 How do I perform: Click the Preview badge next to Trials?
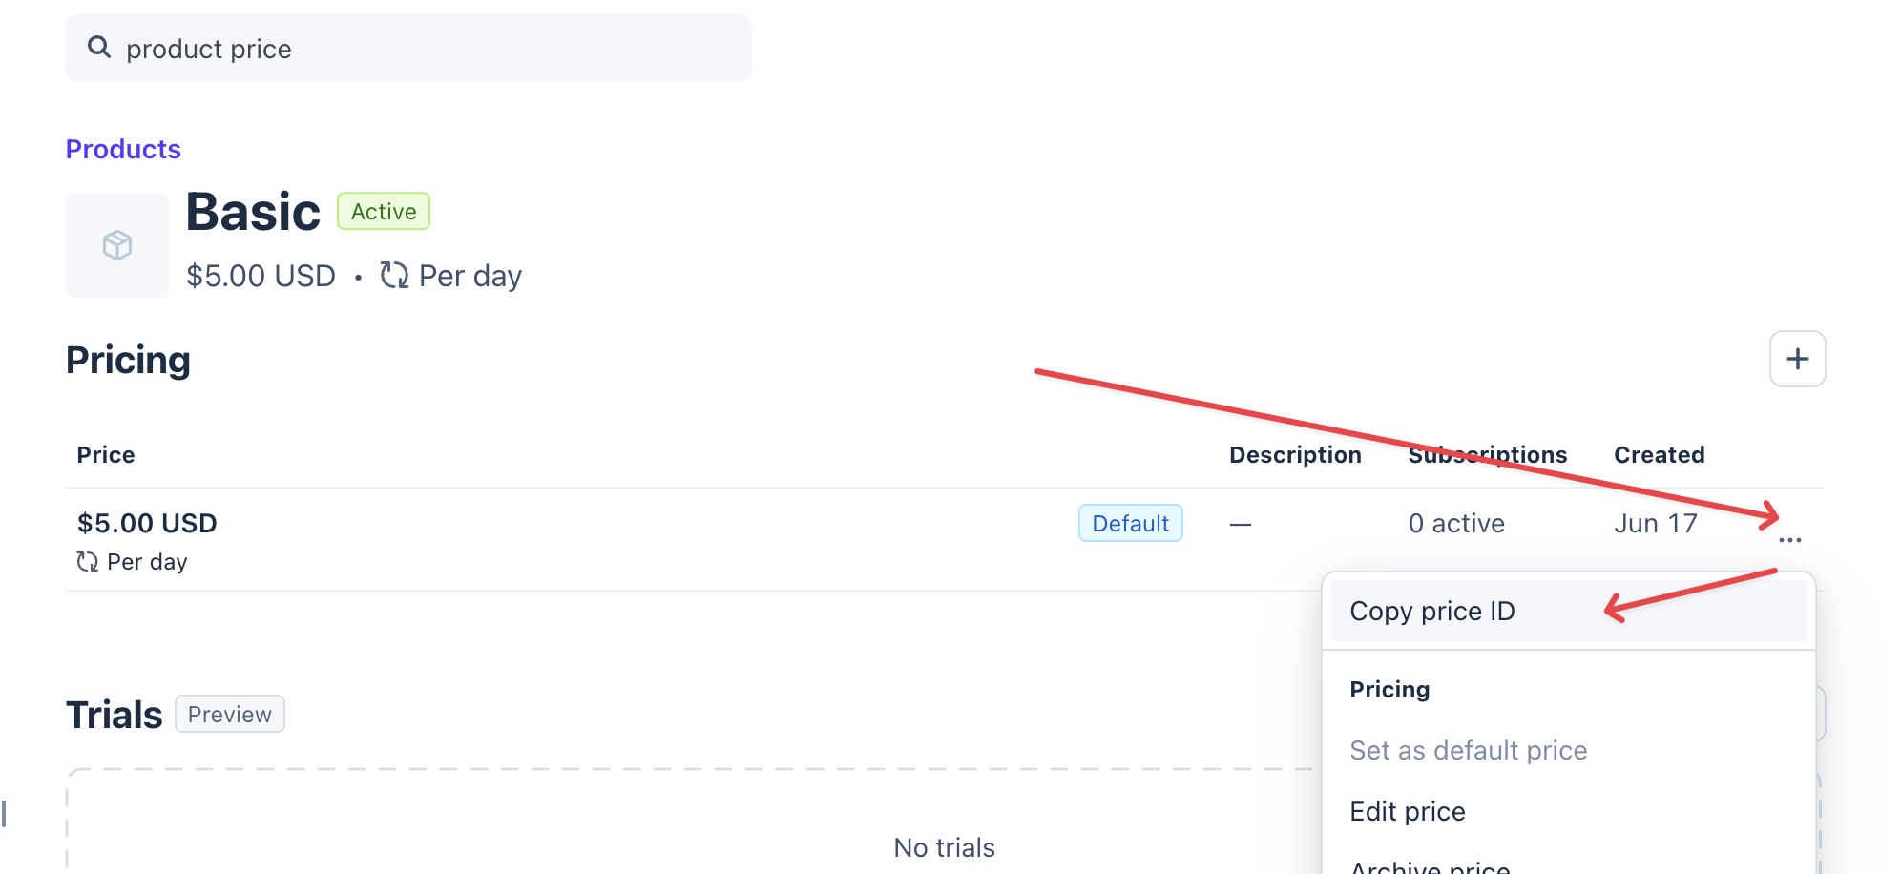click(230, 714)
